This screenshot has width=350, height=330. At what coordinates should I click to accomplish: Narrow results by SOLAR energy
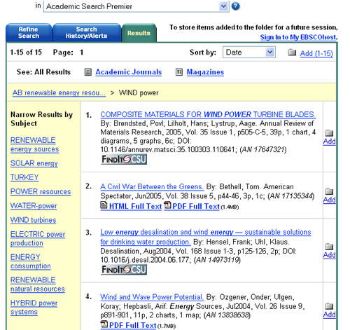tap(34, 163)
